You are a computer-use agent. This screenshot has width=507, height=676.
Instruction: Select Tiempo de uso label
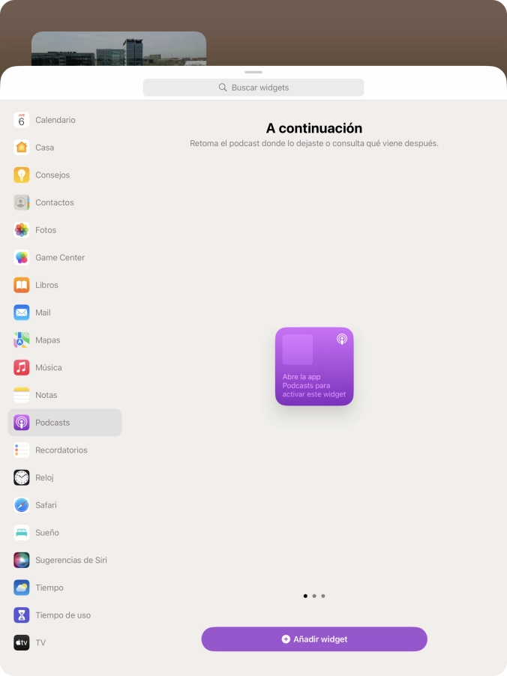[63, 615]
